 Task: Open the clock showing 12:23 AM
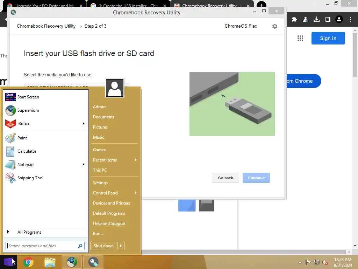(343, 262)
